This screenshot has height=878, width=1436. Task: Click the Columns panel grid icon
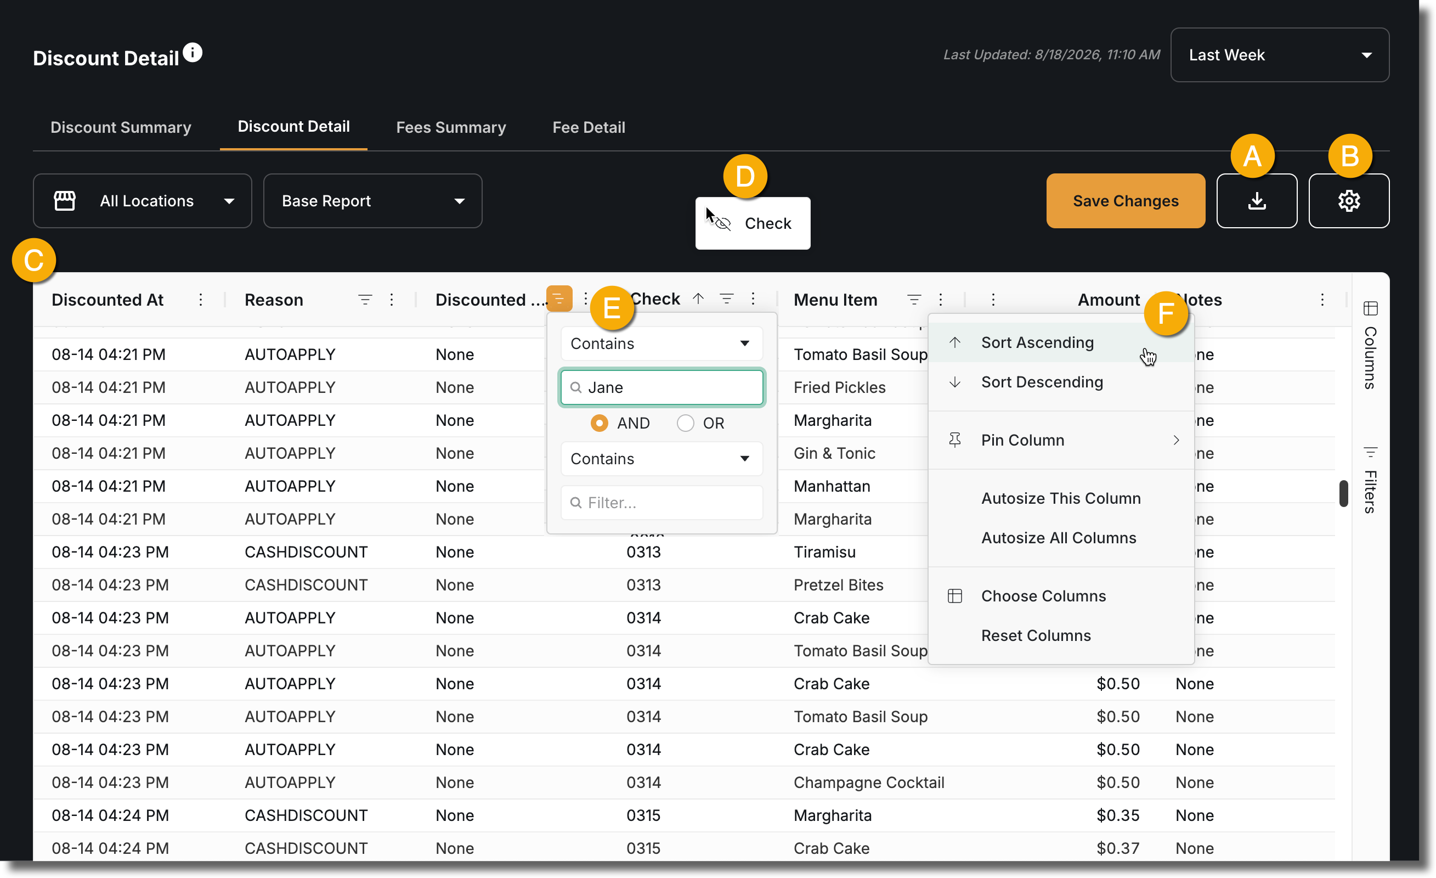click(1370, 308)
